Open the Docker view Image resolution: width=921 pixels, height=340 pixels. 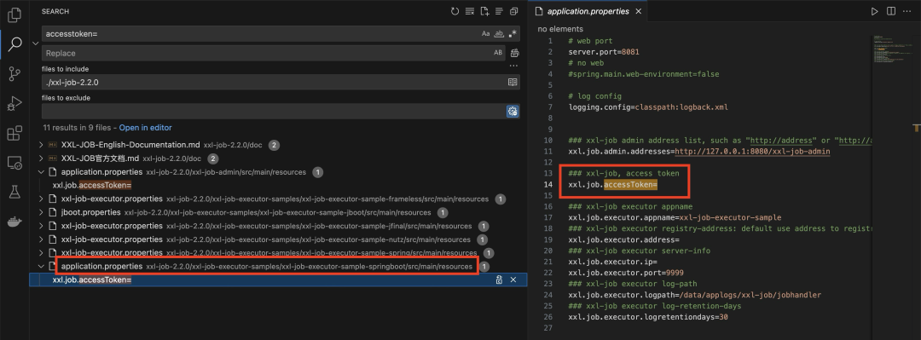point(14,222)
